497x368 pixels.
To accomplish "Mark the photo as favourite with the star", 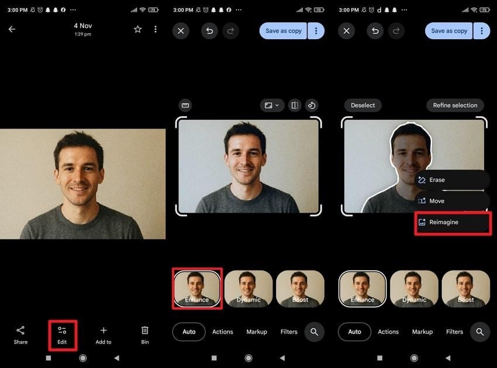I will coord(137,29).
